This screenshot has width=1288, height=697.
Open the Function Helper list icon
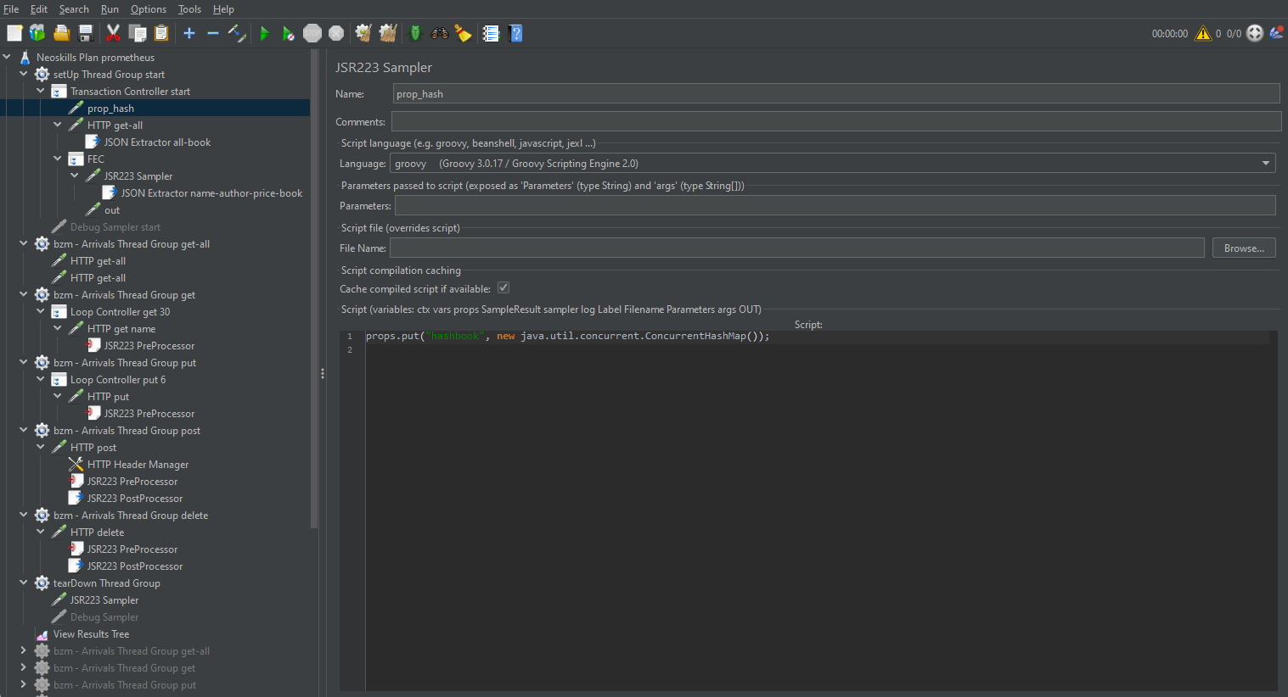pyautogui.click(x=491, y=33)
